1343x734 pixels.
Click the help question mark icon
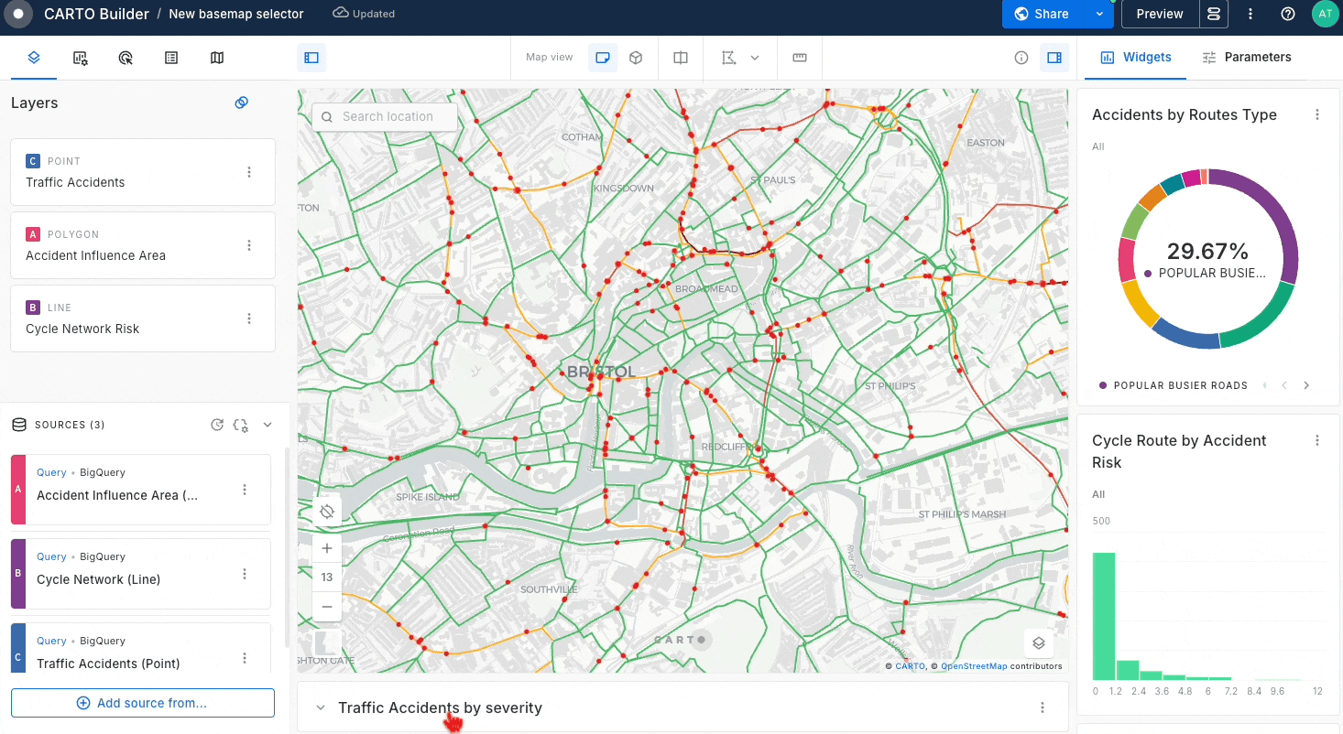(1288, 14)
